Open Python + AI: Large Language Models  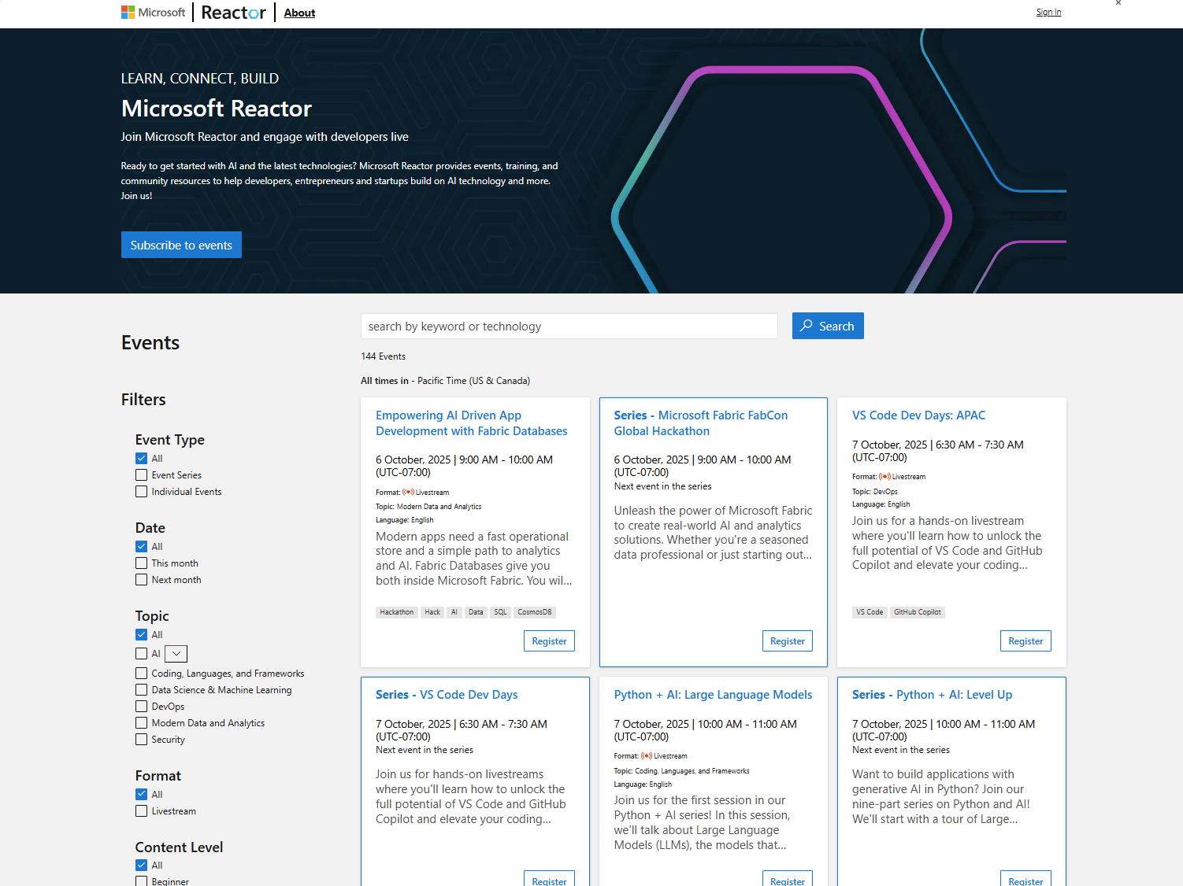click(713, 695)
